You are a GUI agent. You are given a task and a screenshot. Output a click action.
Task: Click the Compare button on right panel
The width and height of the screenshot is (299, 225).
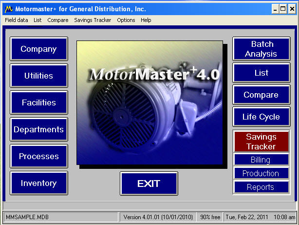click(x=262, y=95)
